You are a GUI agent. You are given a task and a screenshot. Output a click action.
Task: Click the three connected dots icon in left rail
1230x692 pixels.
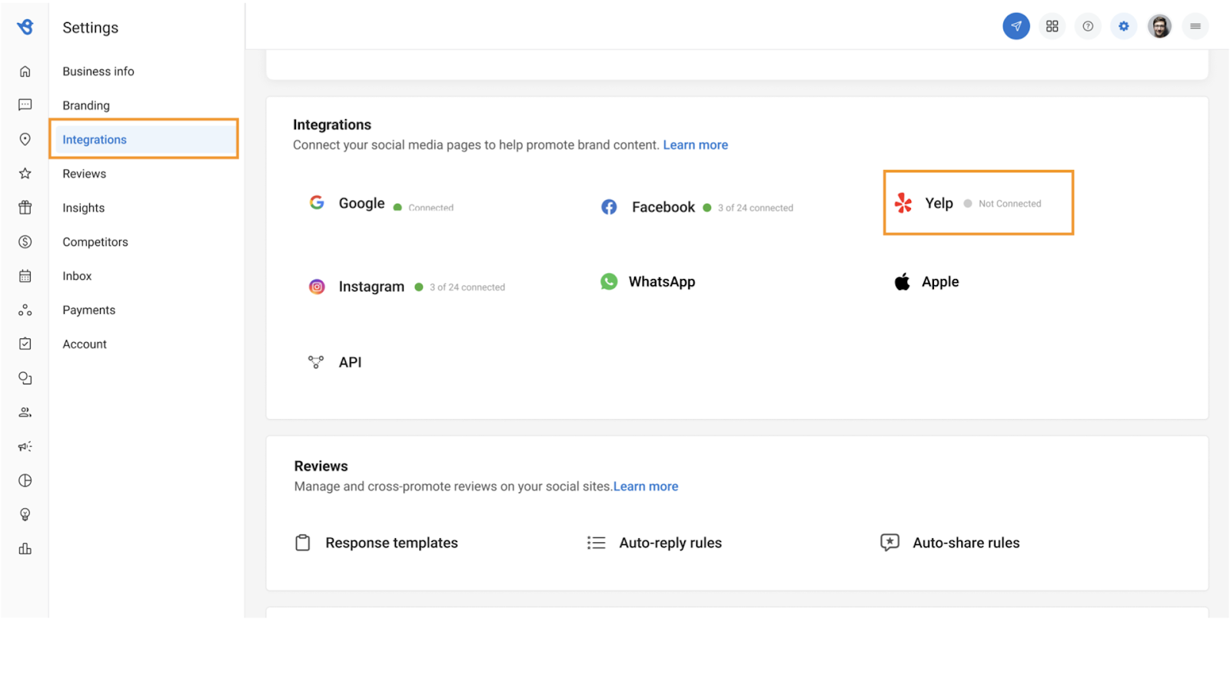pyautogui.click(x=25, y=310)
